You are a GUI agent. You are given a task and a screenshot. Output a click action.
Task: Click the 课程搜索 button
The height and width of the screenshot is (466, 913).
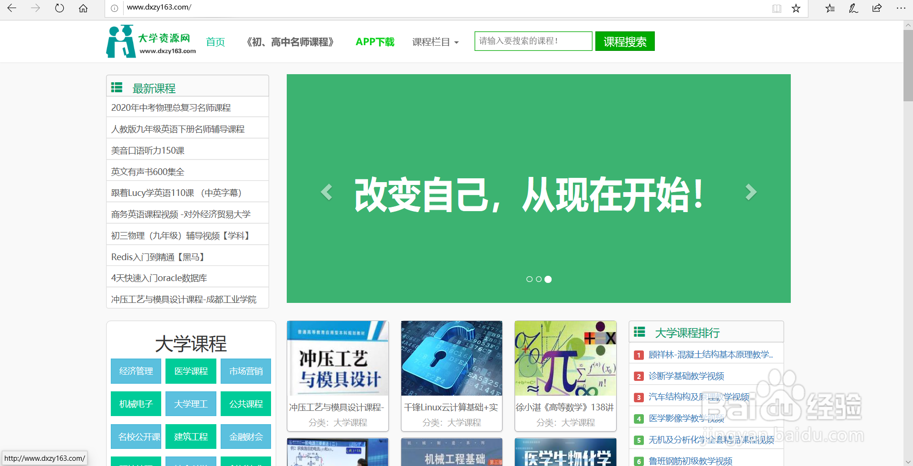[625, 41]
